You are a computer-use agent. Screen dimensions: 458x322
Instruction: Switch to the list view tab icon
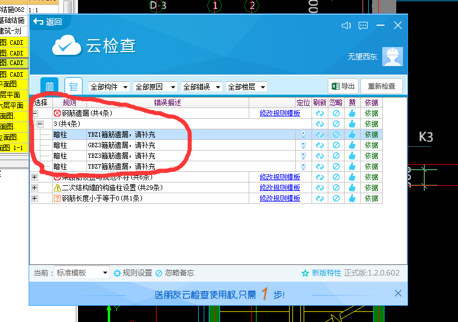(49, 86)
